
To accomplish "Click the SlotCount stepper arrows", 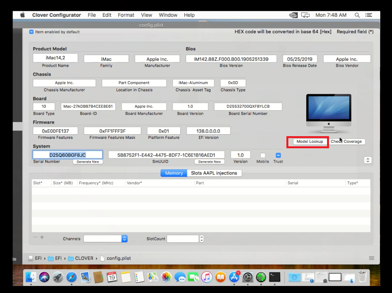I will (x=201, y=239).
